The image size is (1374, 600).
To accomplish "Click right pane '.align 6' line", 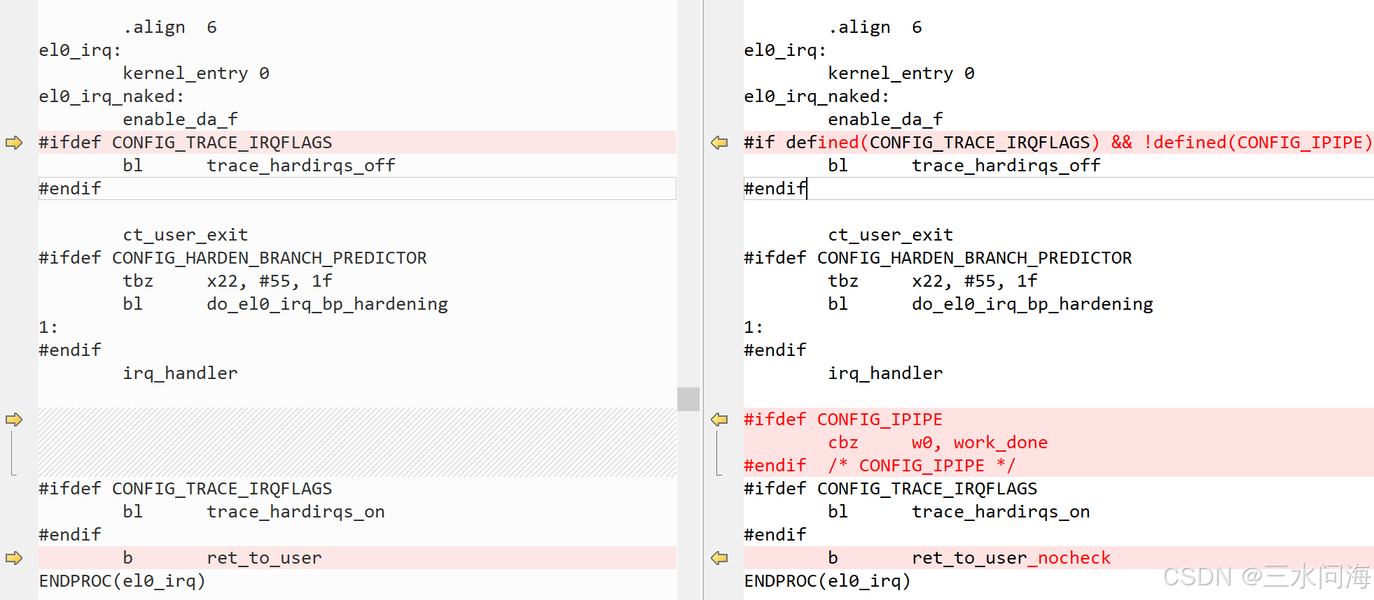I will pos(875,27).
